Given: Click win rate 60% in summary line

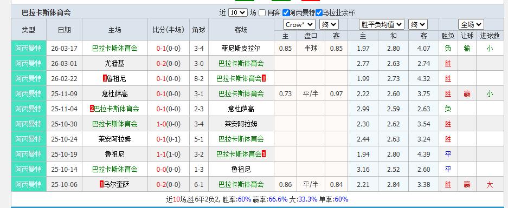Looking at the screenshot, I should pos(245,199).
